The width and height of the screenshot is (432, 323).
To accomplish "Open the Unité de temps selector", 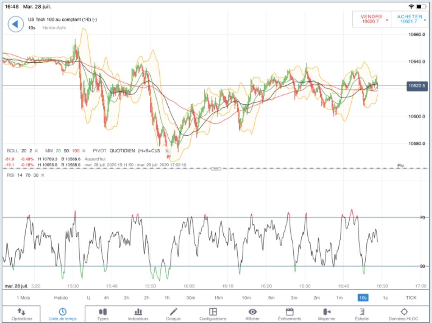I will pyautogui.click(x=63, y=314).
